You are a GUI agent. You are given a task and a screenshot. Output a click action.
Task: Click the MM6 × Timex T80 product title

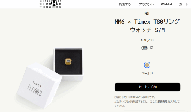pos(147,26)
